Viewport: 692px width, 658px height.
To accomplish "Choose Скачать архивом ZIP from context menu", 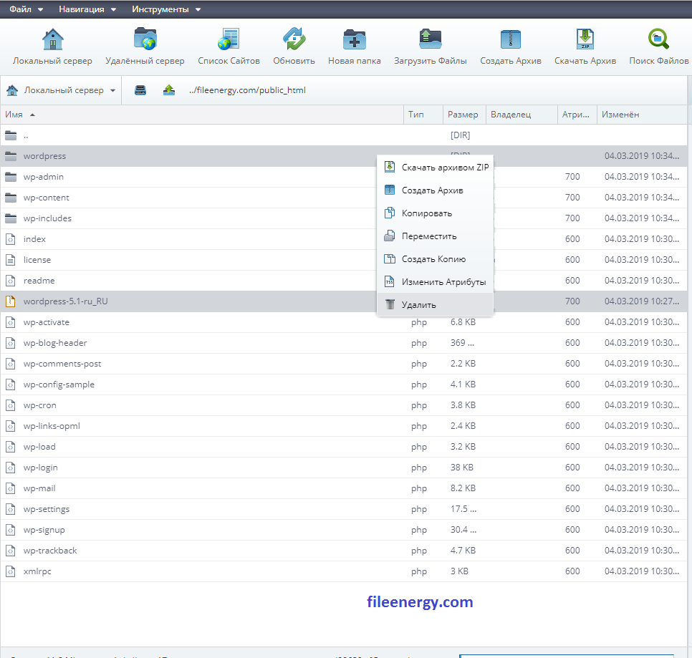I will click(446, 167).
